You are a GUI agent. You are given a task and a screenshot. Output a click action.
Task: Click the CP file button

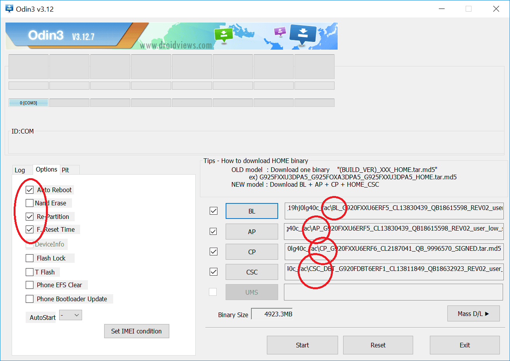coord(252,252)
